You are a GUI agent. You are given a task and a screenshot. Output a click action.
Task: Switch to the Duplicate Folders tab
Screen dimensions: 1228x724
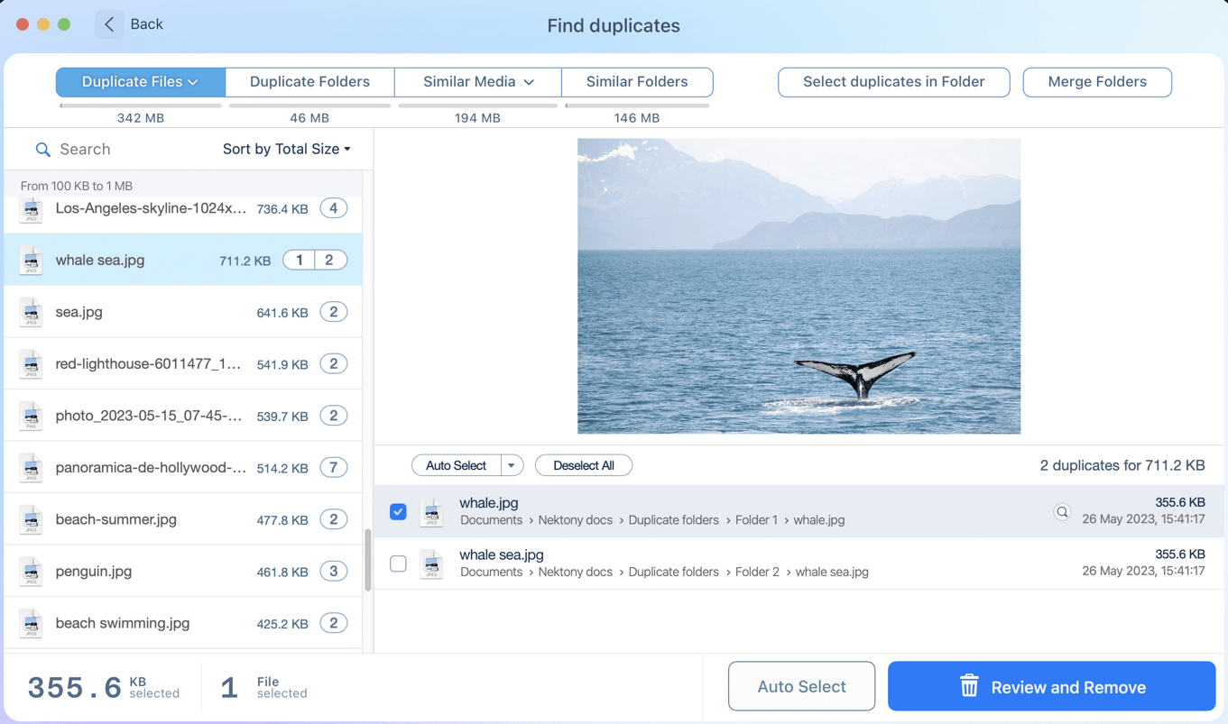click(x=309, y=81)
